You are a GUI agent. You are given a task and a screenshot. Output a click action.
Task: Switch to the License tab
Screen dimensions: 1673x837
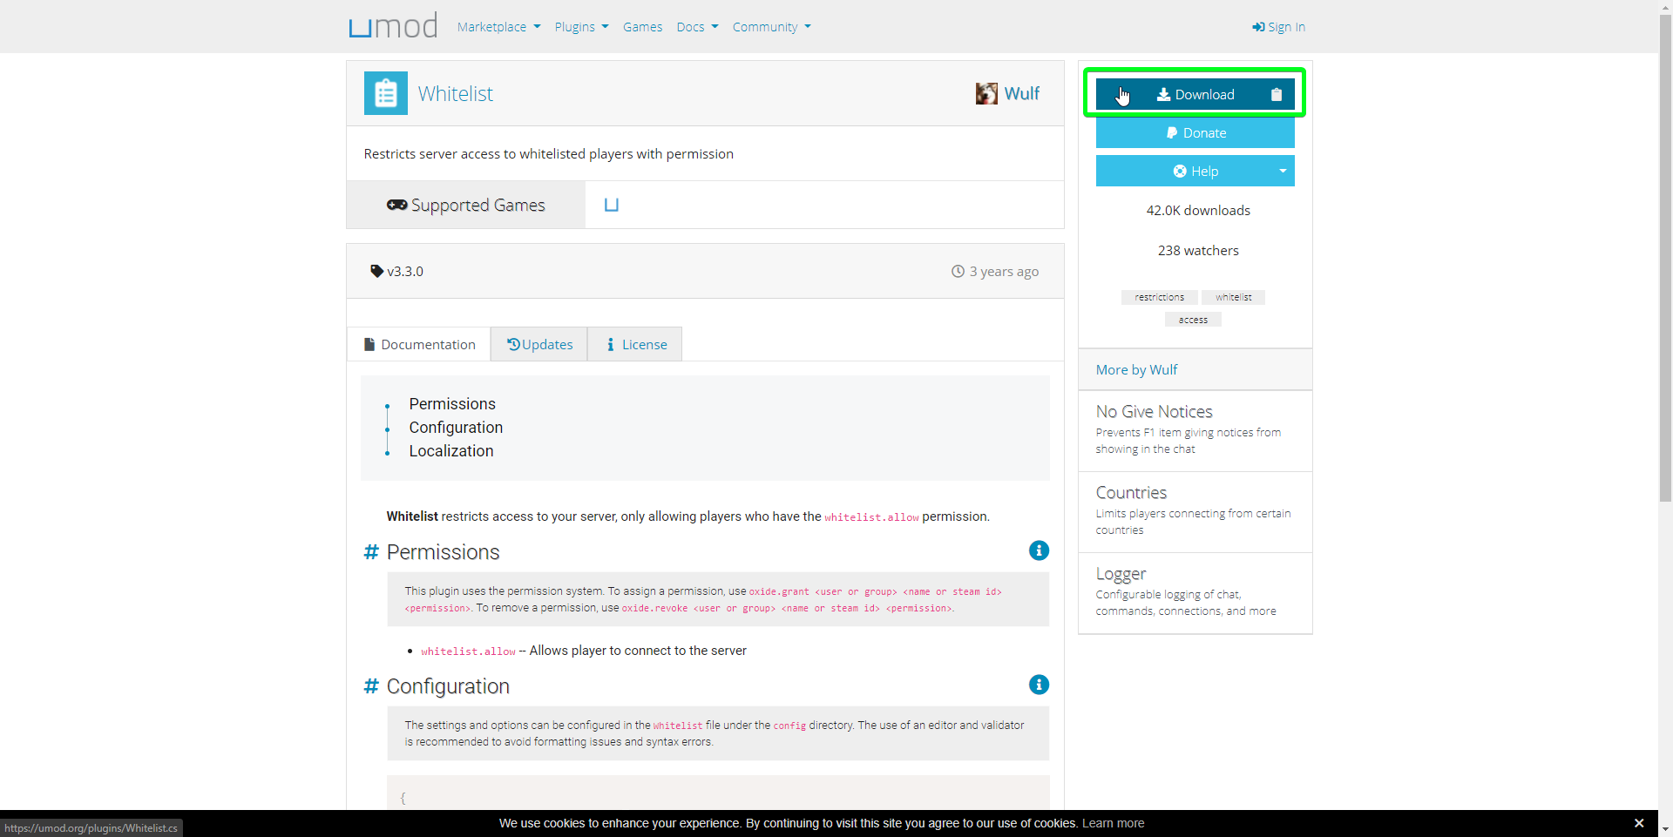pos(635,344)
